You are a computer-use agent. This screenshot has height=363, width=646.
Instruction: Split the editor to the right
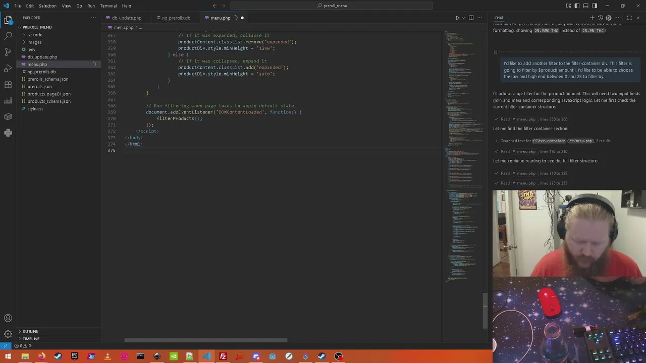coord(471,18)
